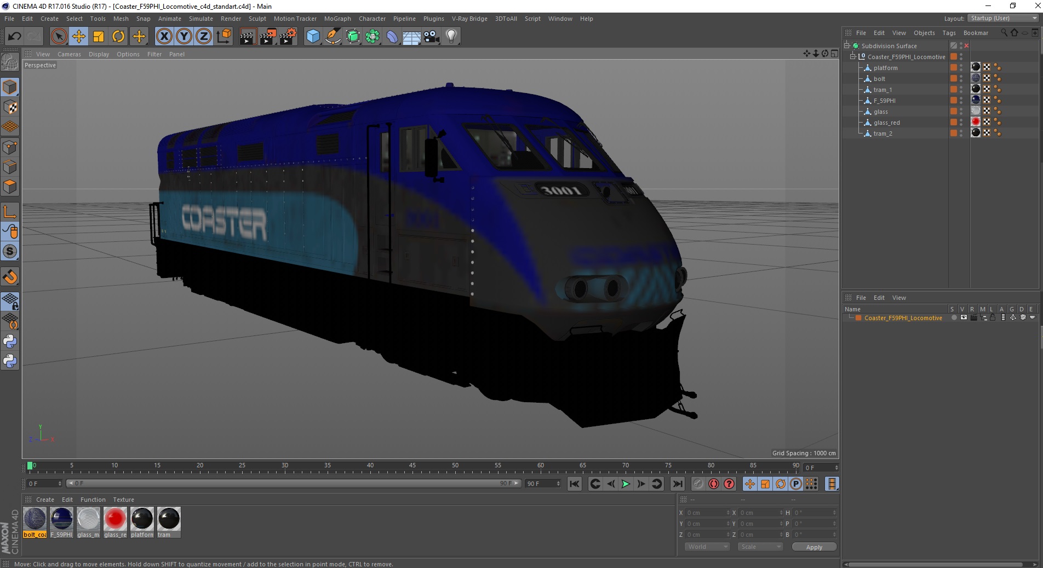Click the X position field
This screenshot has height=568, width=1043.
pyautogui.click(x=708, y=513)
